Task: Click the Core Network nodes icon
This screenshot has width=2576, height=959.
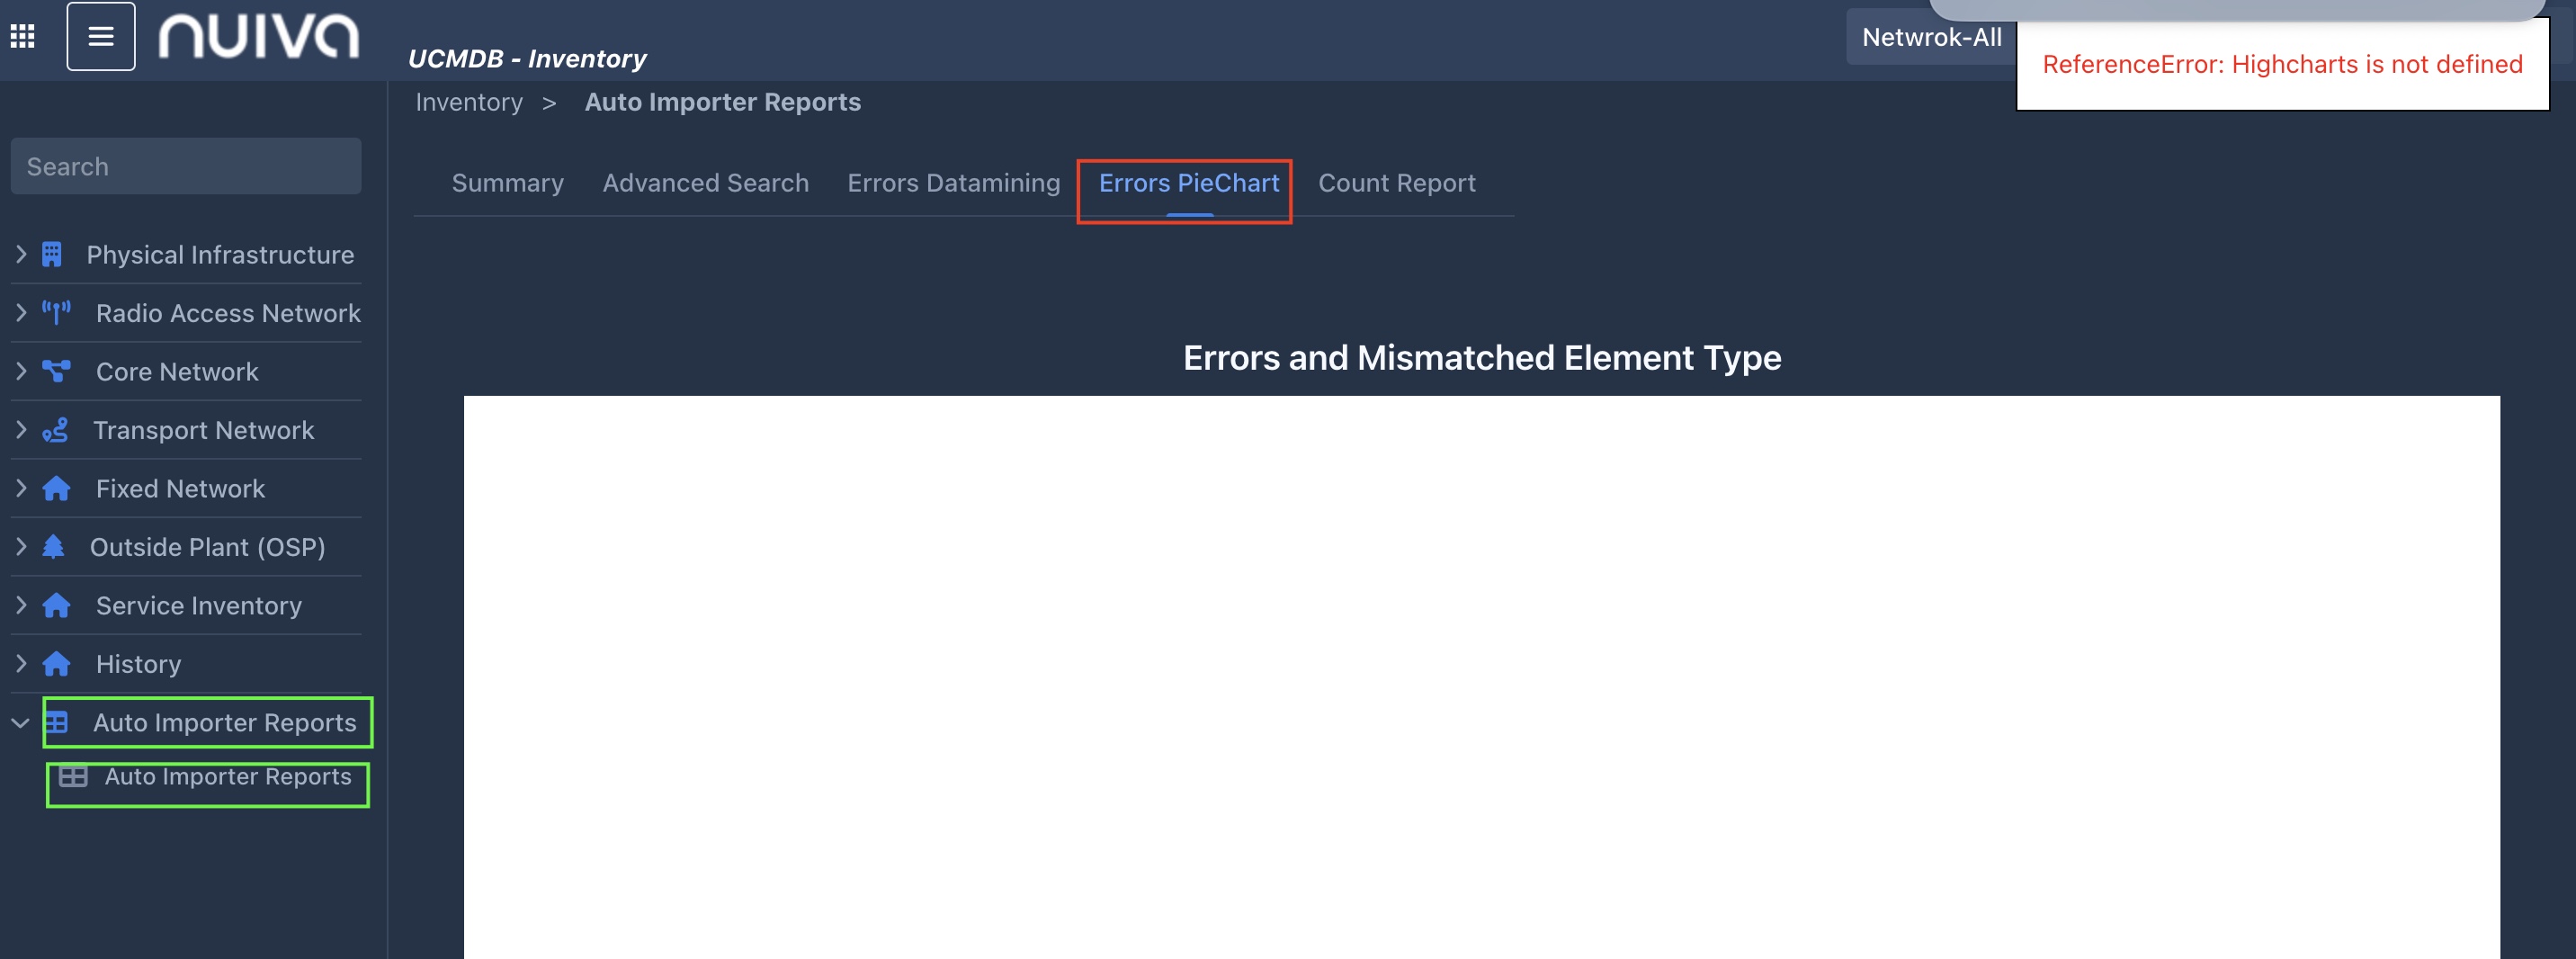Action: tap(56, 372)
